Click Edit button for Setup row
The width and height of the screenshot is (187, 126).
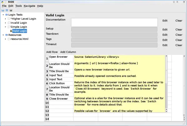point(165,30)
